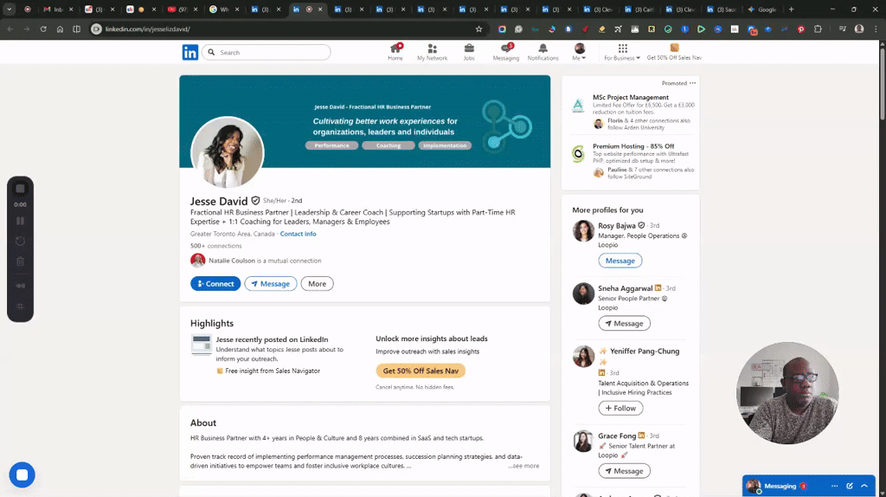Click blue round recorder button bottom-left
886x497 pixels.
click(22, 475)
